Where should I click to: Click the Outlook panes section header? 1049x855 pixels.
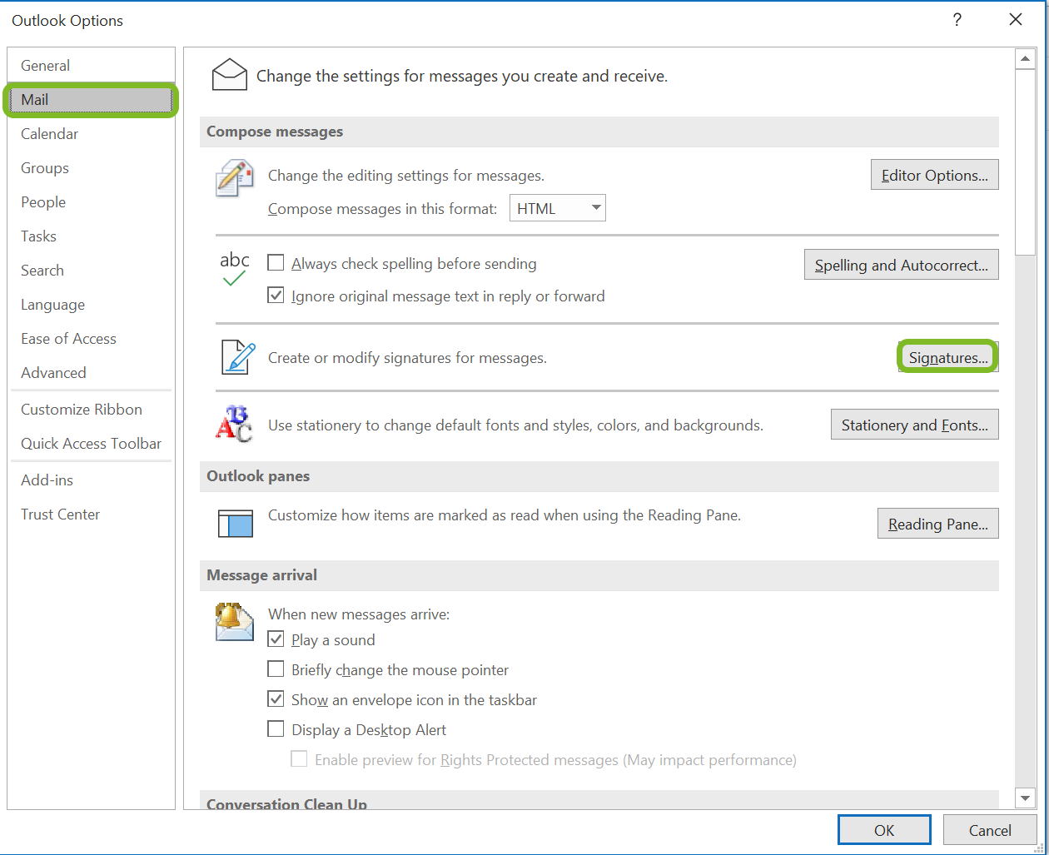[x=599, y=476]
